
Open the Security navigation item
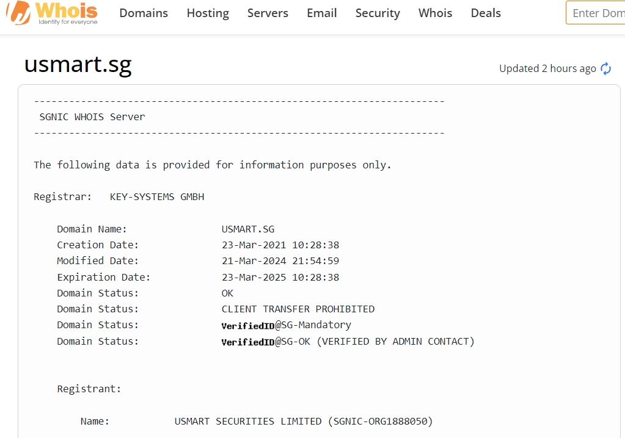coord(378,13)
